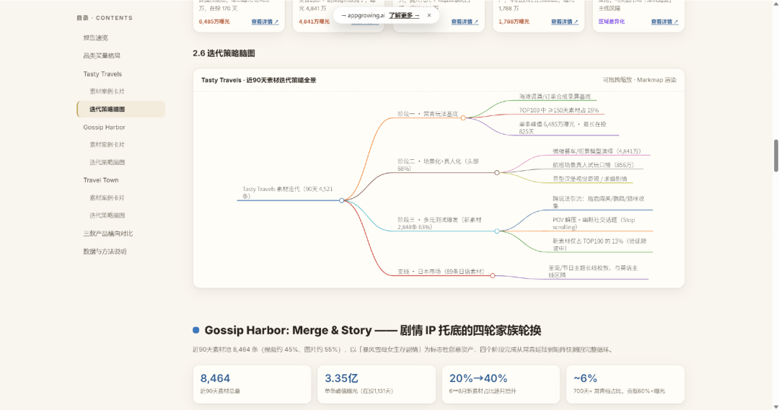779x410 pixels.
Task: Click the 2.6 迭代策略脑图 heading
Action: click(x=224, y=53)
